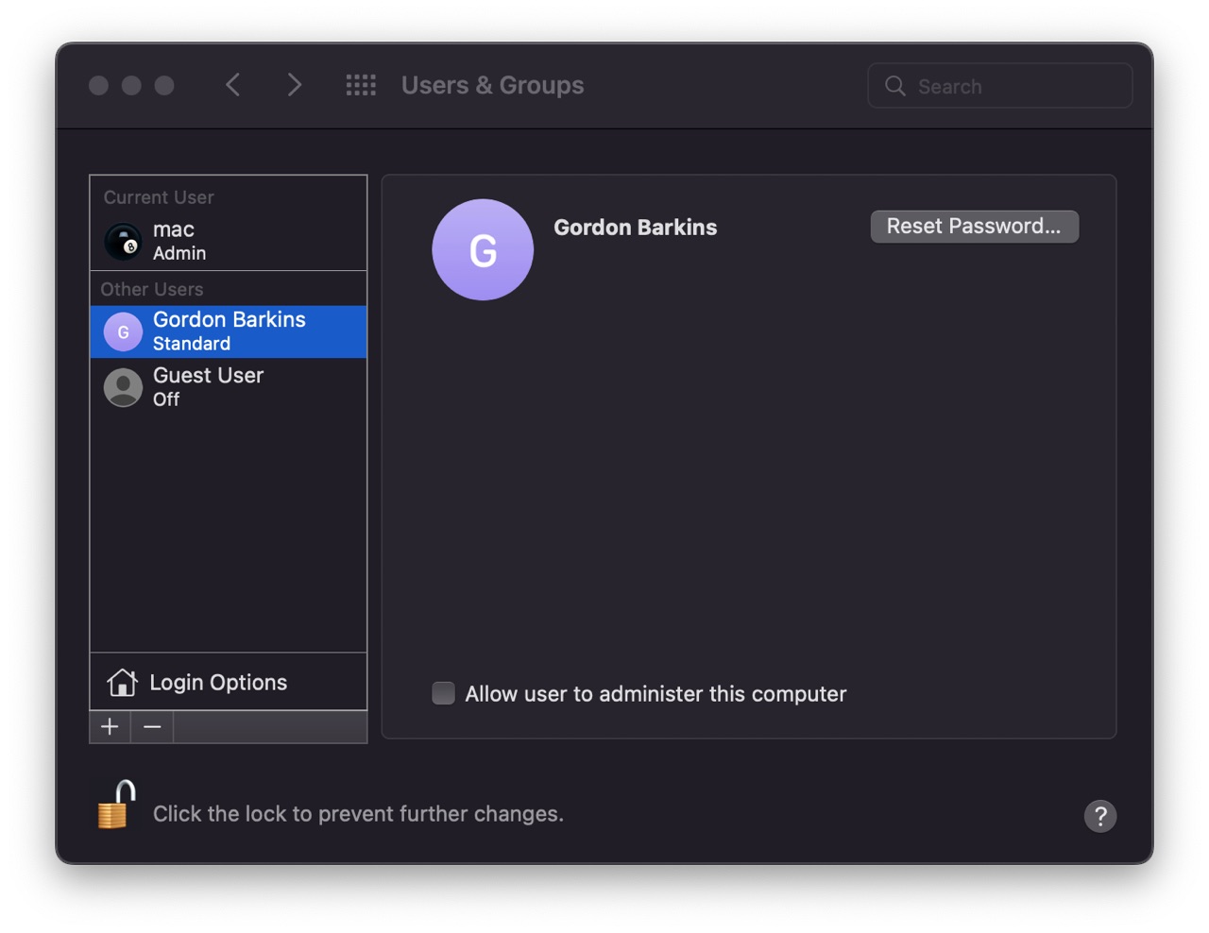The image size is (1209, 933).
Task: Show all preferences grid icon
Action: 361,85
